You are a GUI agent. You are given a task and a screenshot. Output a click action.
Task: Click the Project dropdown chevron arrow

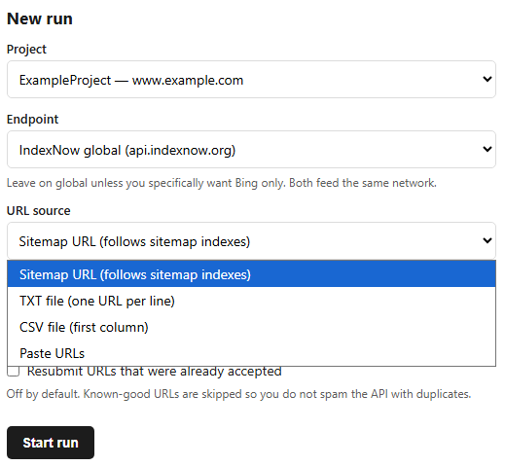(487, 79)
